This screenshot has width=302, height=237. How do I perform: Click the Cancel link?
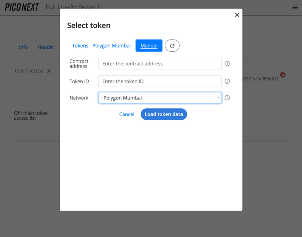pos(126,114)
